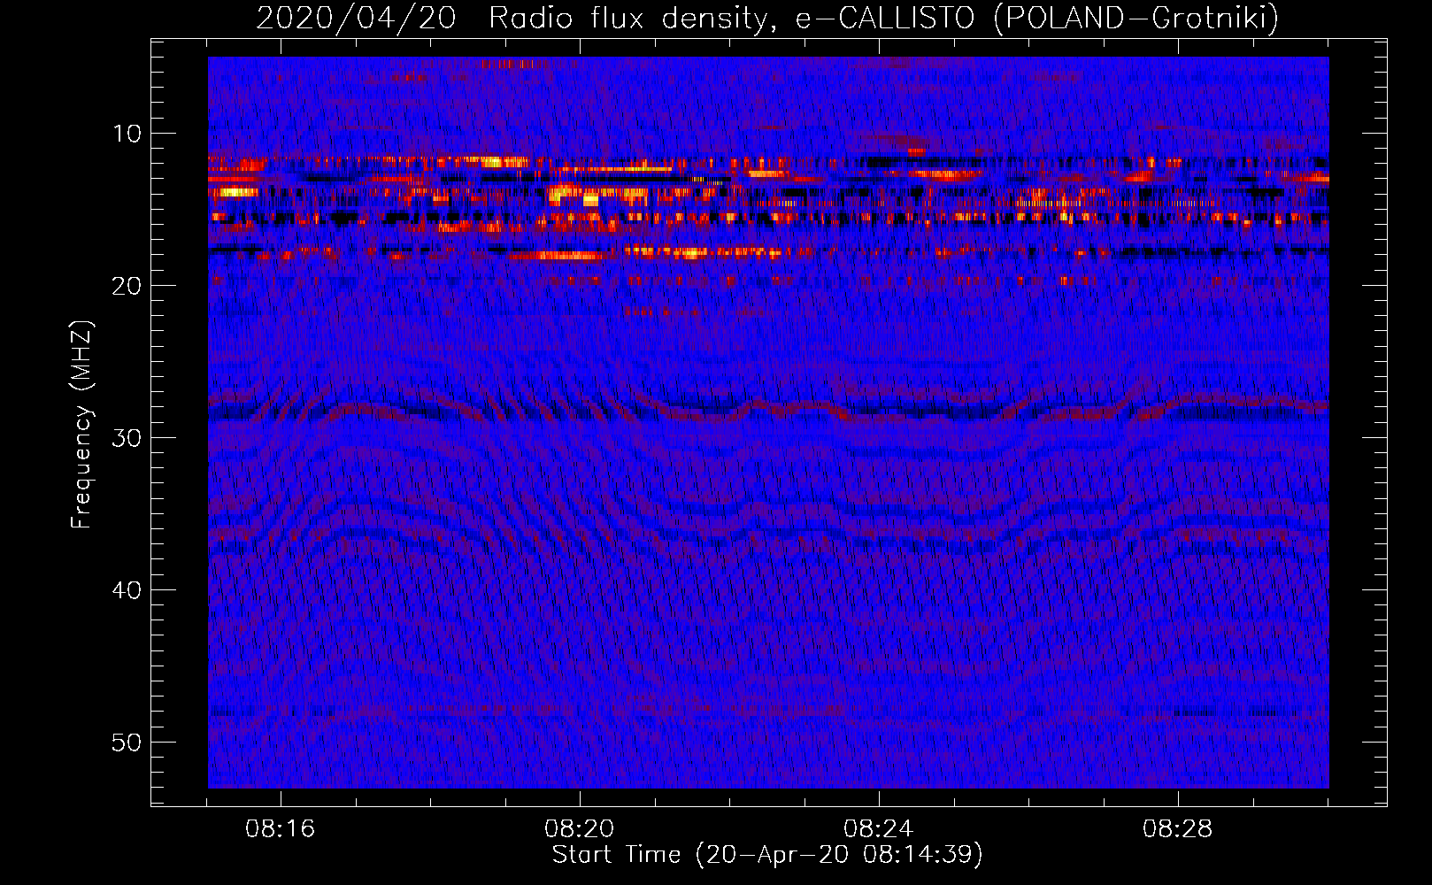
Task: Click the 08:16 time tick label
Action: click(x=281, y=829)
